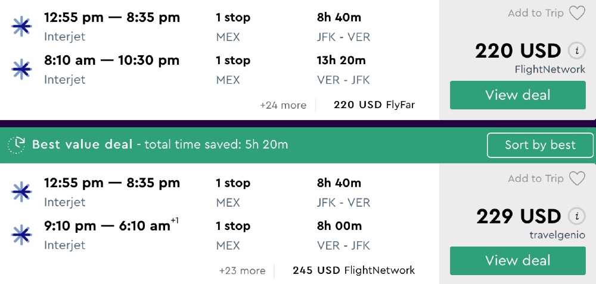596x284 pixels.
Task: Click Interjet logo for 12:55 pm first deal
Action: point(21,27)
